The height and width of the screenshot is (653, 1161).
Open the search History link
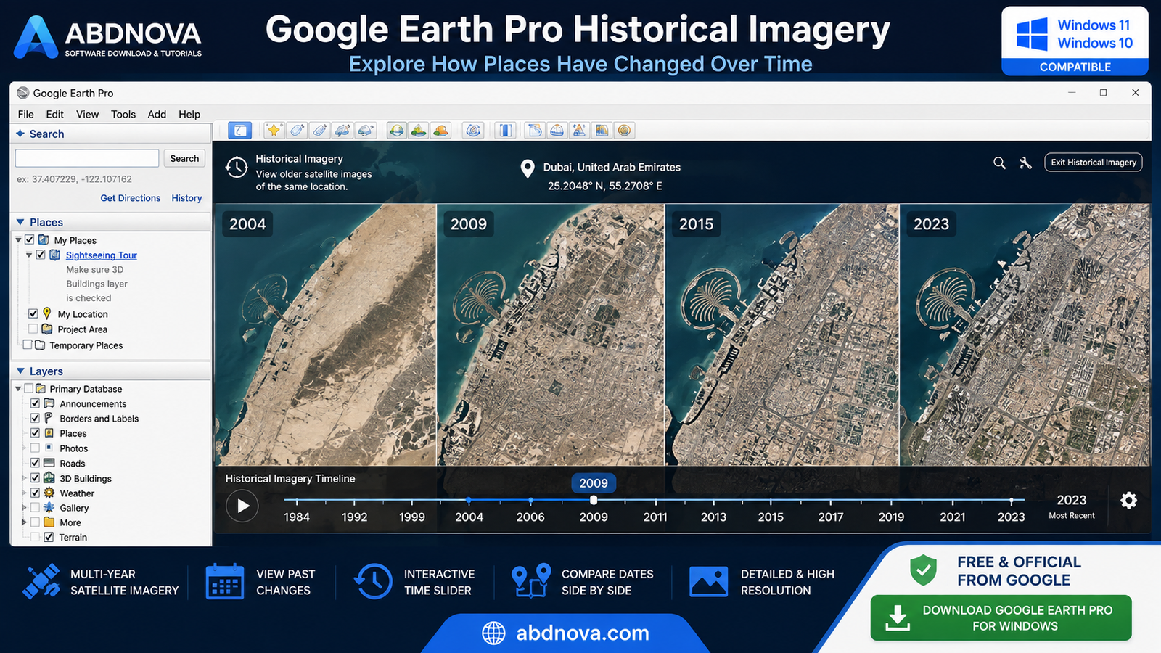[x=186, y=198]
